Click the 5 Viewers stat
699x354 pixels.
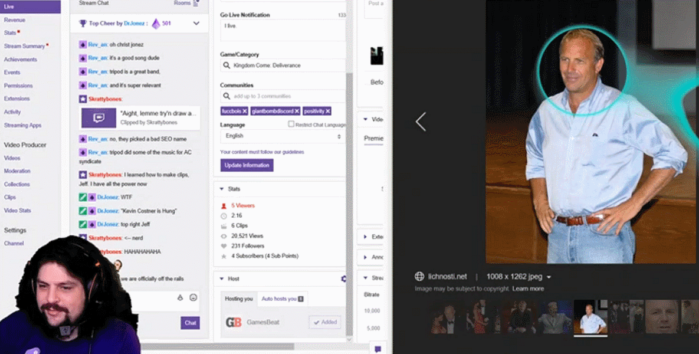click(x=243, y=206)
